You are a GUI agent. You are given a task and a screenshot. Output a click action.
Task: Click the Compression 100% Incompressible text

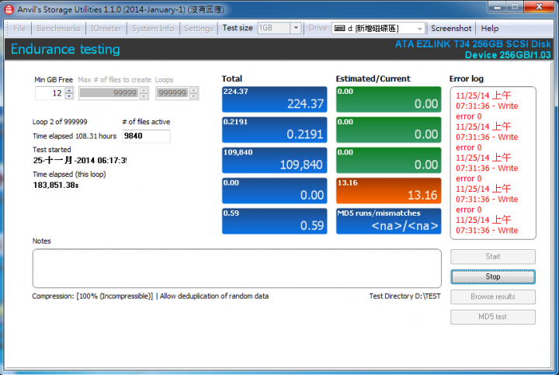[92, 297]
